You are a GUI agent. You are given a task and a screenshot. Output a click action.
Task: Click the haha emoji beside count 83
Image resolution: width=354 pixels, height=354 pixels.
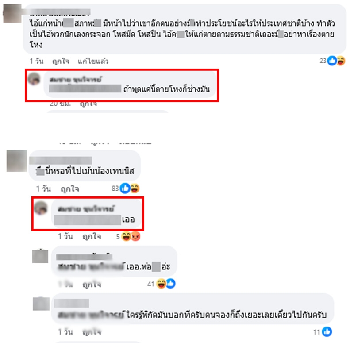point(135,189)
